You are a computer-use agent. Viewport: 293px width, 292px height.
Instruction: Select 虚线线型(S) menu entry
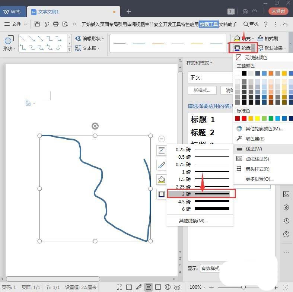pos(263,159)
